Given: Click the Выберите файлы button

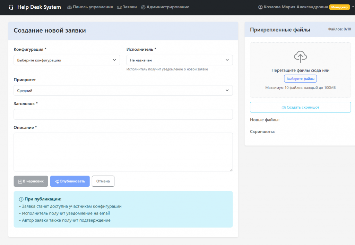Looking at the screenshot, I should 301,79.
